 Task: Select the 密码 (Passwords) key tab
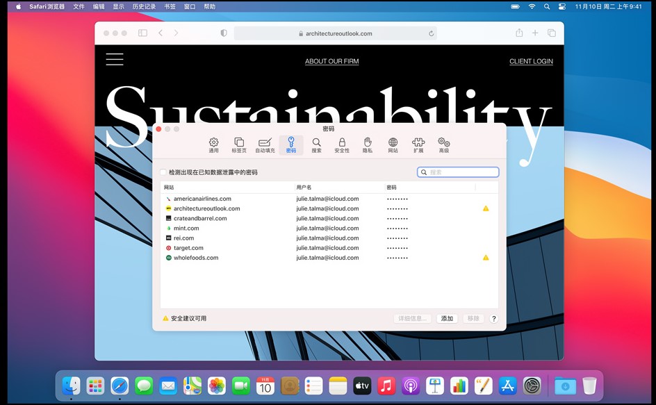[x=290, y=144]
